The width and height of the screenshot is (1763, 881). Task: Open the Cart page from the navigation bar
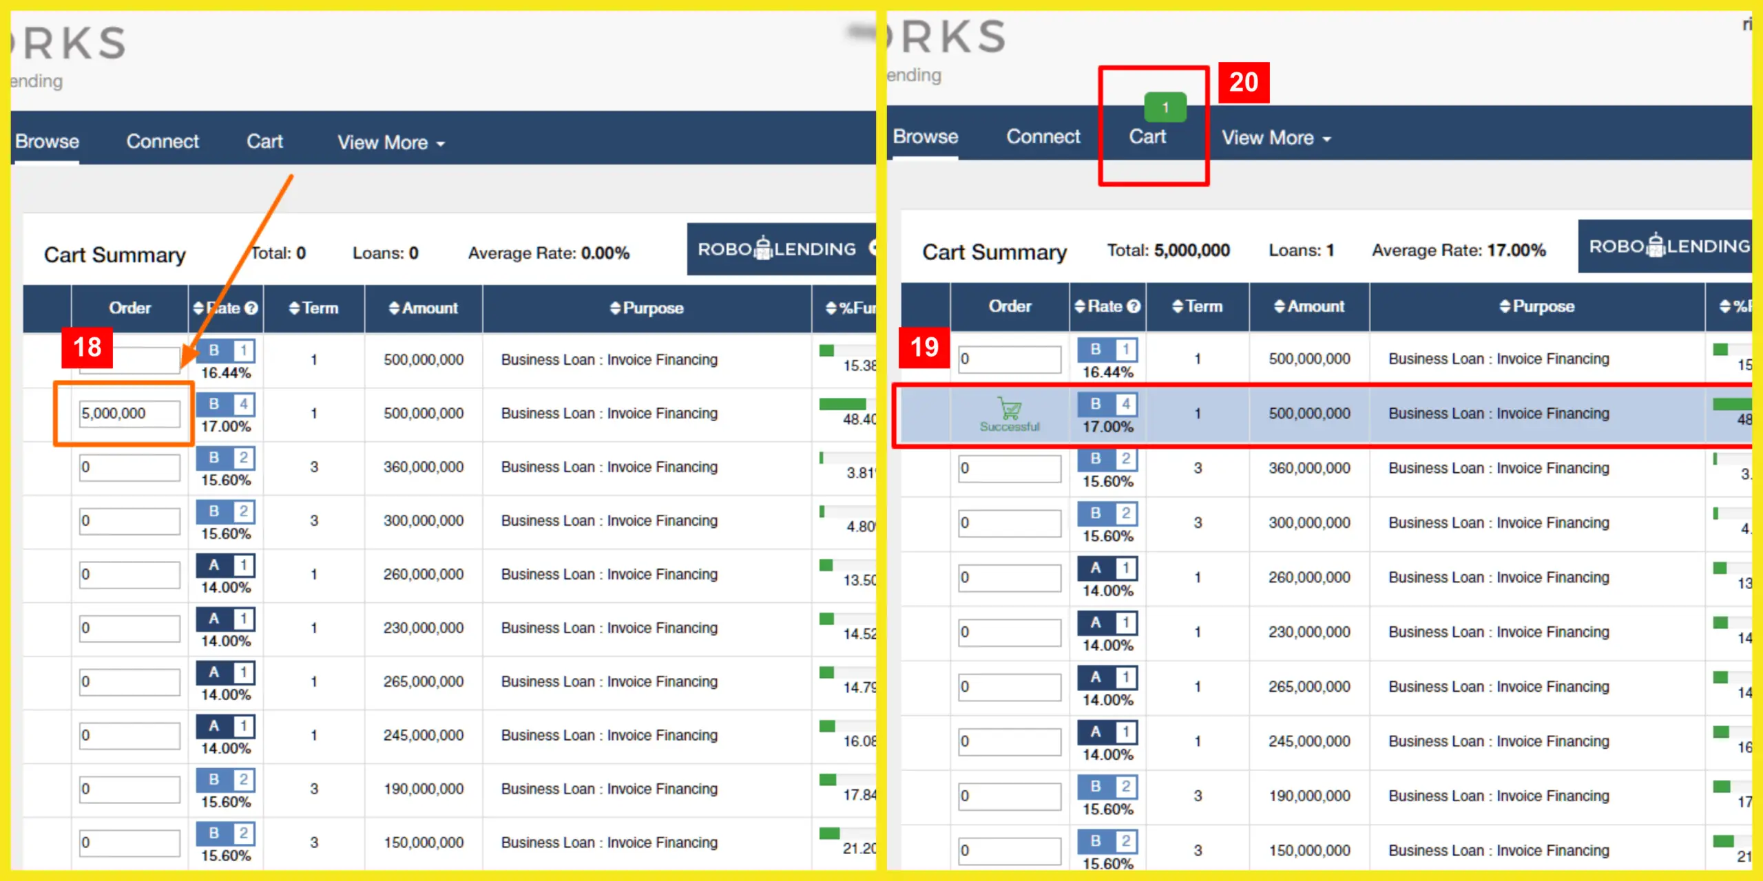(264, 141)
